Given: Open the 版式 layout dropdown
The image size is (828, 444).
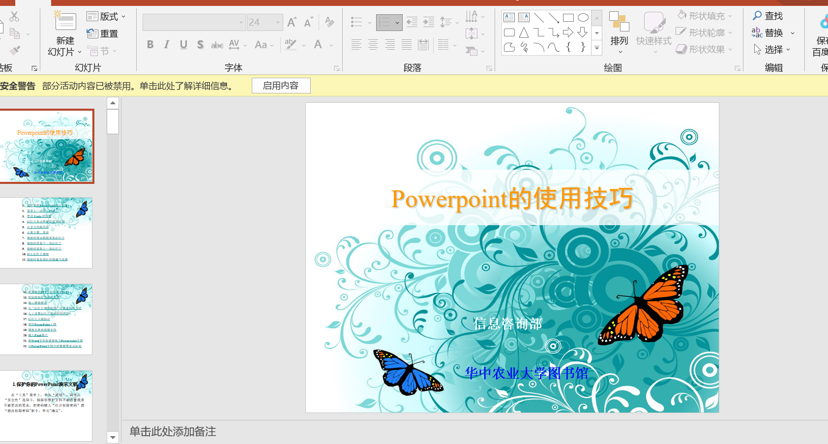Looking at the screenshot, I should [x=106, y=16].
